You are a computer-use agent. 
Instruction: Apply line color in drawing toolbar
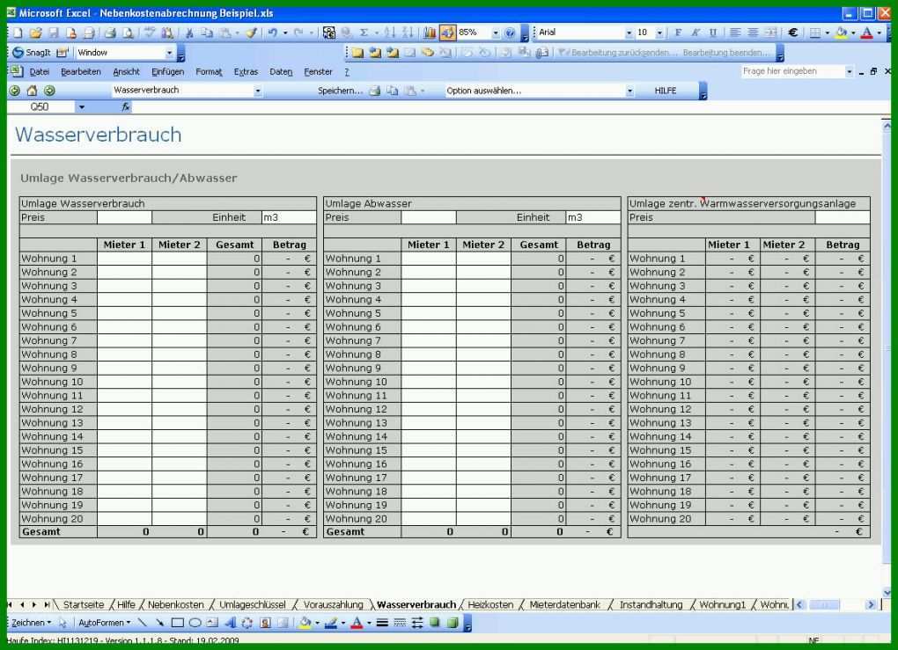click(330, 623)
